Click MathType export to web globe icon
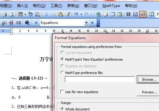The image size is (159, 111). point(27,23)
